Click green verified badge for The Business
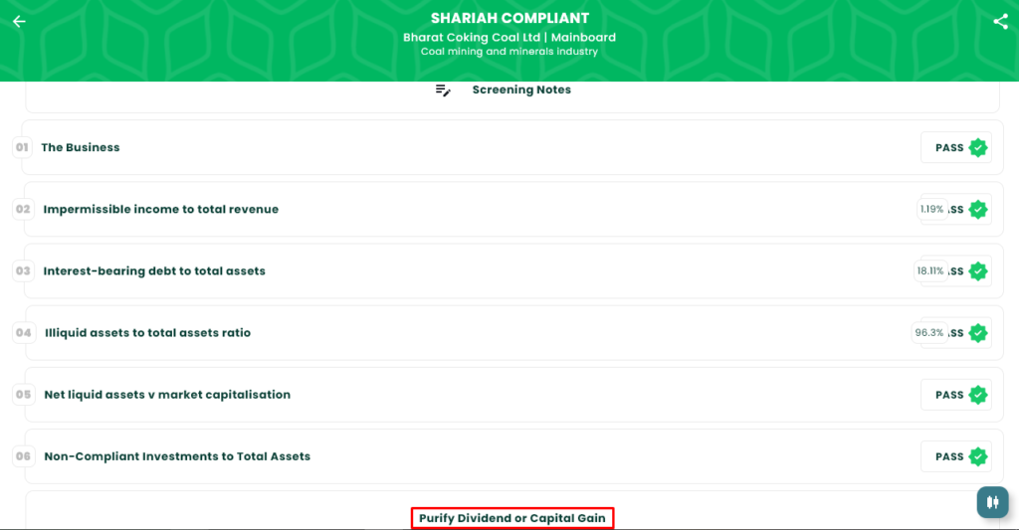The width and height of the screenshot is (1019, 530). pyautogui.click(x=978, y=148)
